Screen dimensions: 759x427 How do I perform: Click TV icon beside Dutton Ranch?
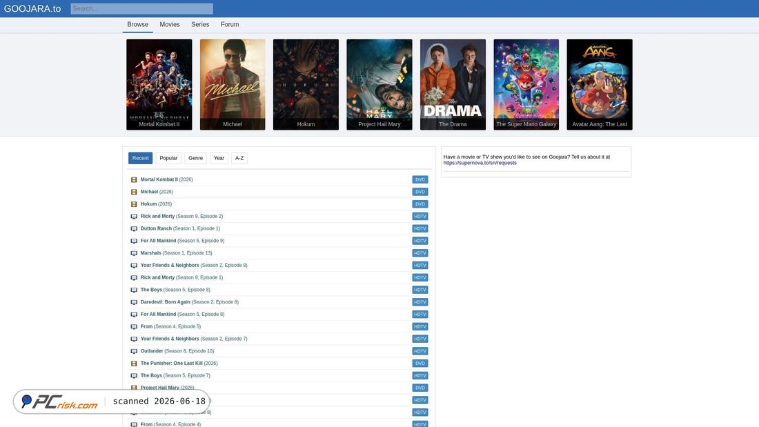[x=134, y=229]
